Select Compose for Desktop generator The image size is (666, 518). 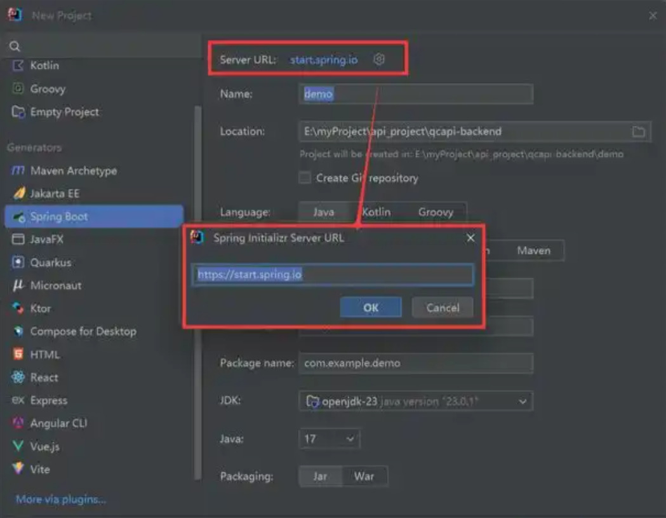point(95,331)
